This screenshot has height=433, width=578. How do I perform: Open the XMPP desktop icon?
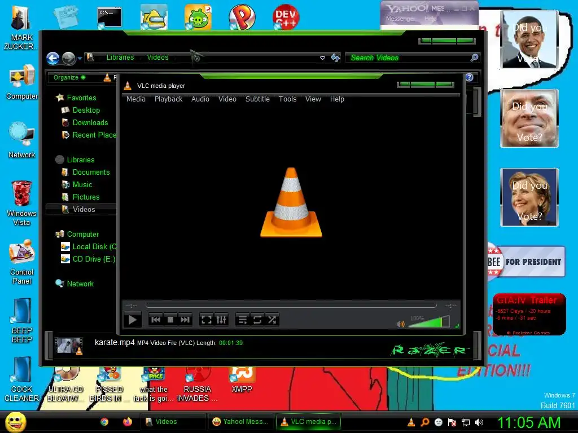[242, 381]
